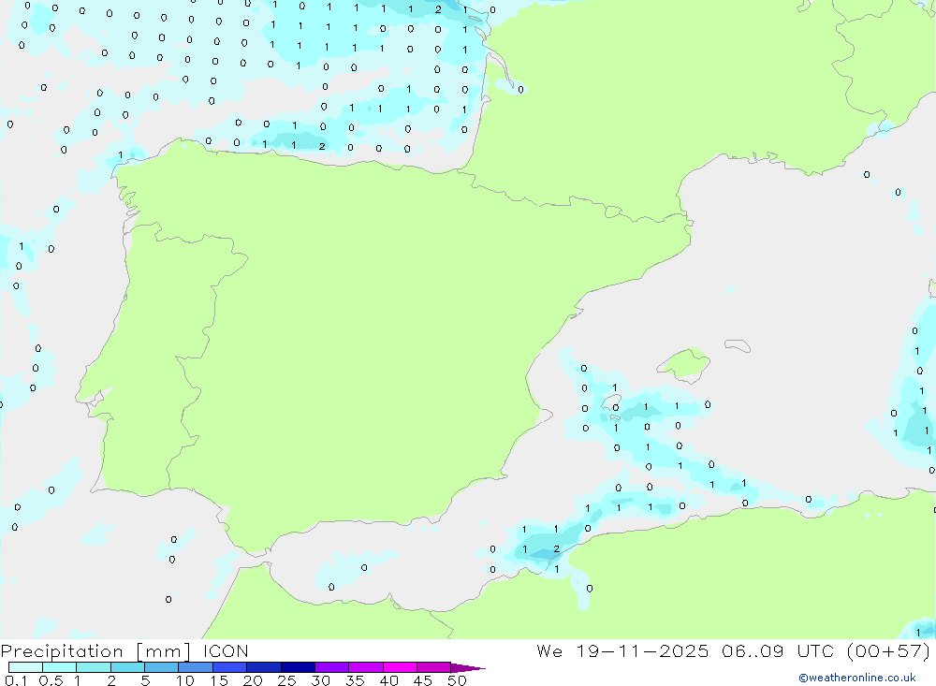
Task: Click the 0.1–0.5 mm legend color box
Action: (25, 667)
